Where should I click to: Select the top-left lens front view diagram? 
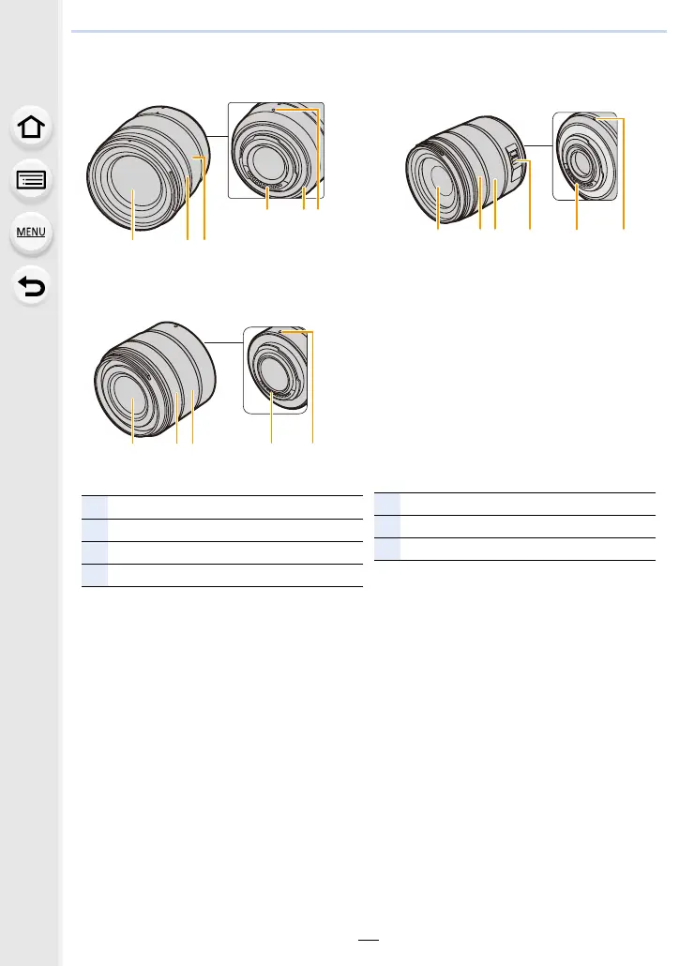(148, 168)
